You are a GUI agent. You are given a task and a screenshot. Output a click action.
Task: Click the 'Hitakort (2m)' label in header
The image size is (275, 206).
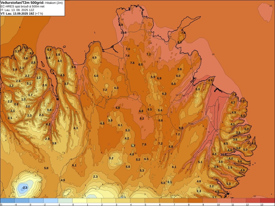tap(54, 3)
